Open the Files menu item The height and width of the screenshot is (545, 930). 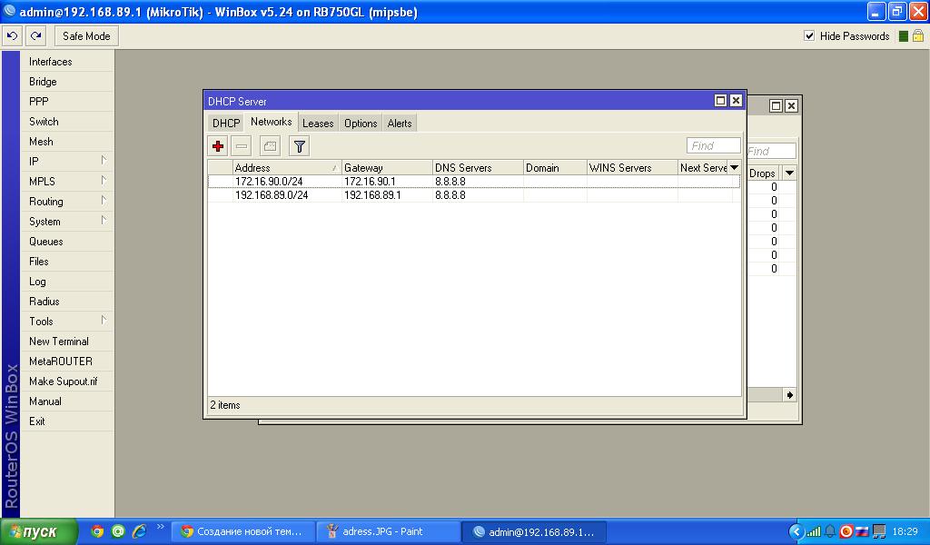coord(67,262)
